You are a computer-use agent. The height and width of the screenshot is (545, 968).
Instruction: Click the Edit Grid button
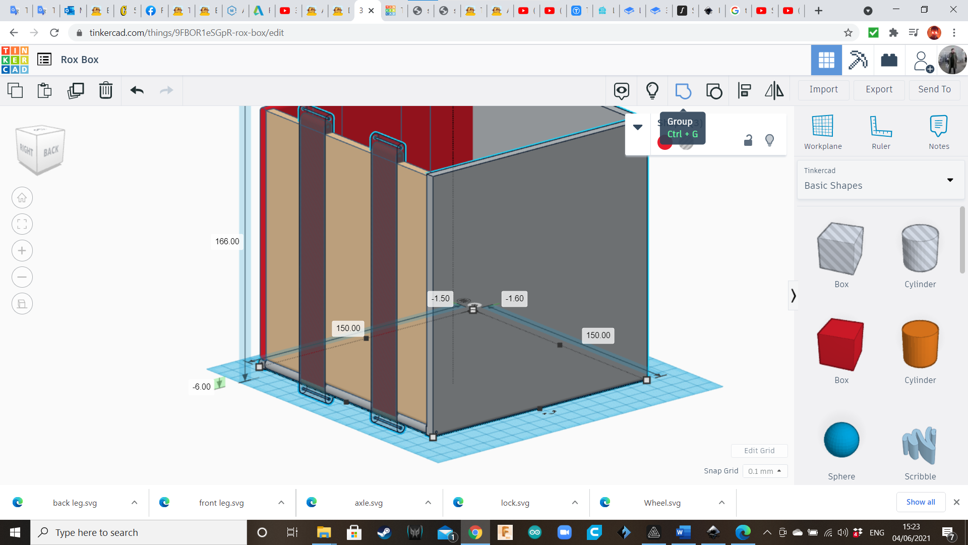coord(759,451)
